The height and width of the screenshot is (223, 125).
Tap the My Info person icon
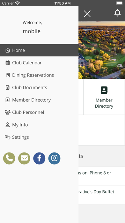click(x=8, y=125)
